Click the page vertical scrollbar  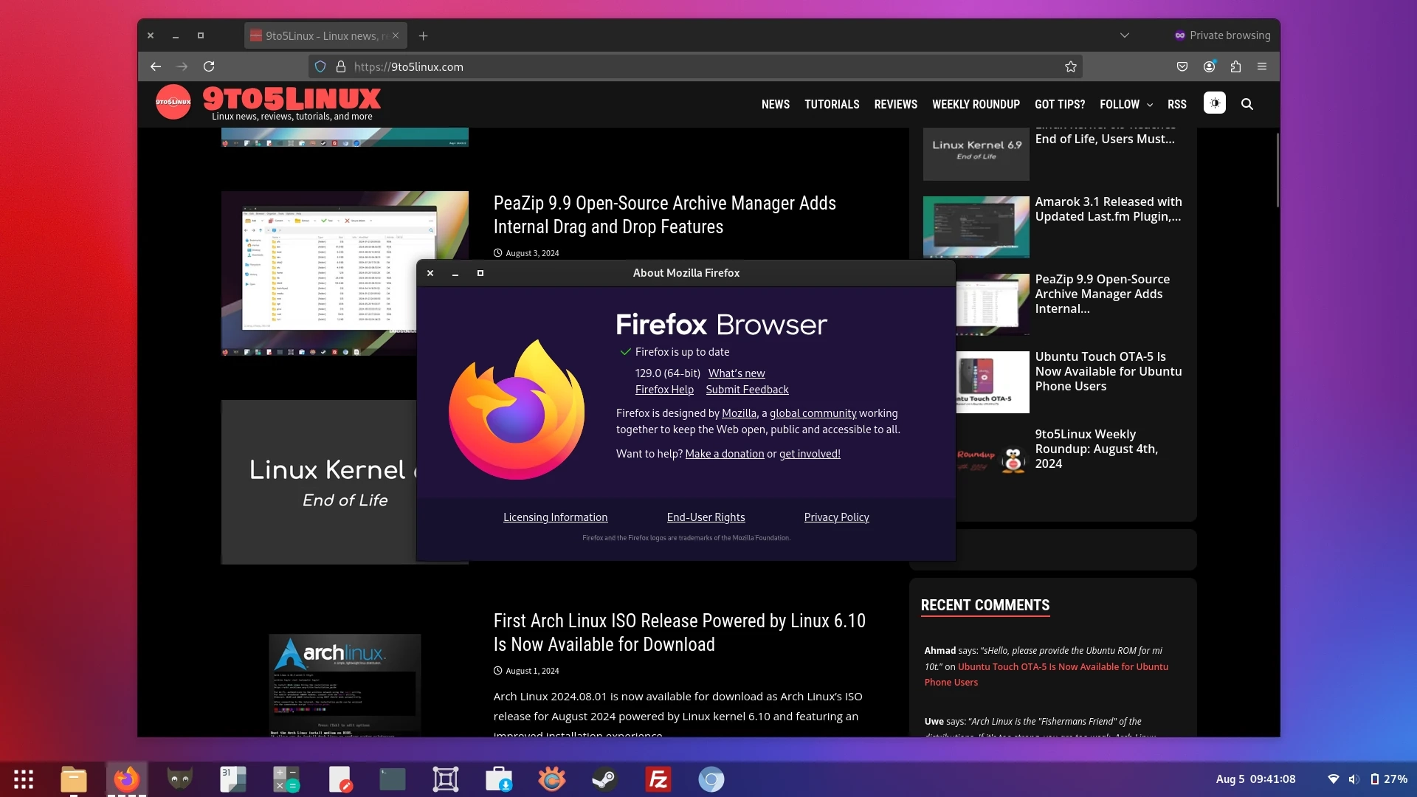(1277, 170)
